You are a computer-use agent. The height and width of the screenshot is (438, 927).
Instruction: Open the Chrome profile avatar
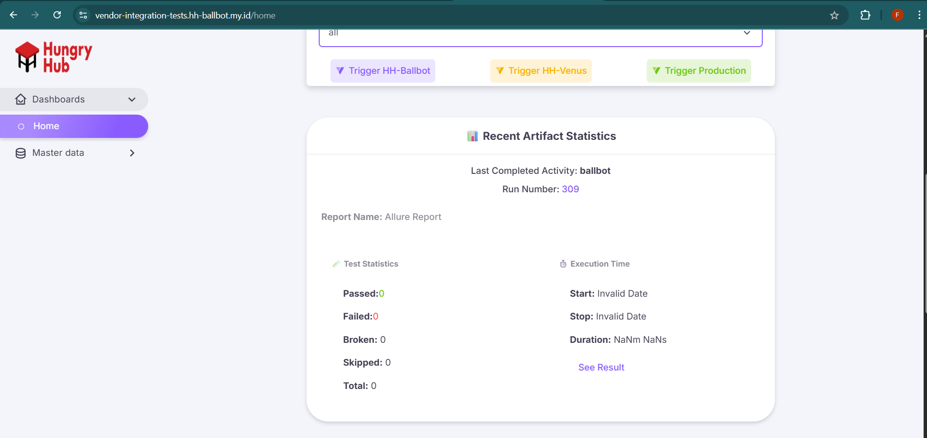pyautogui.click(x=897, y=15)
